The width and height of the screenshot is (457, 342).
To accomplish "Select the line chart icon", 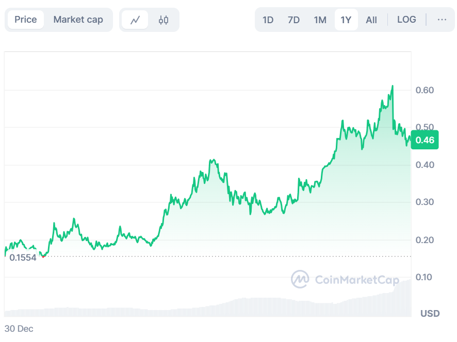I will (135, 20).
